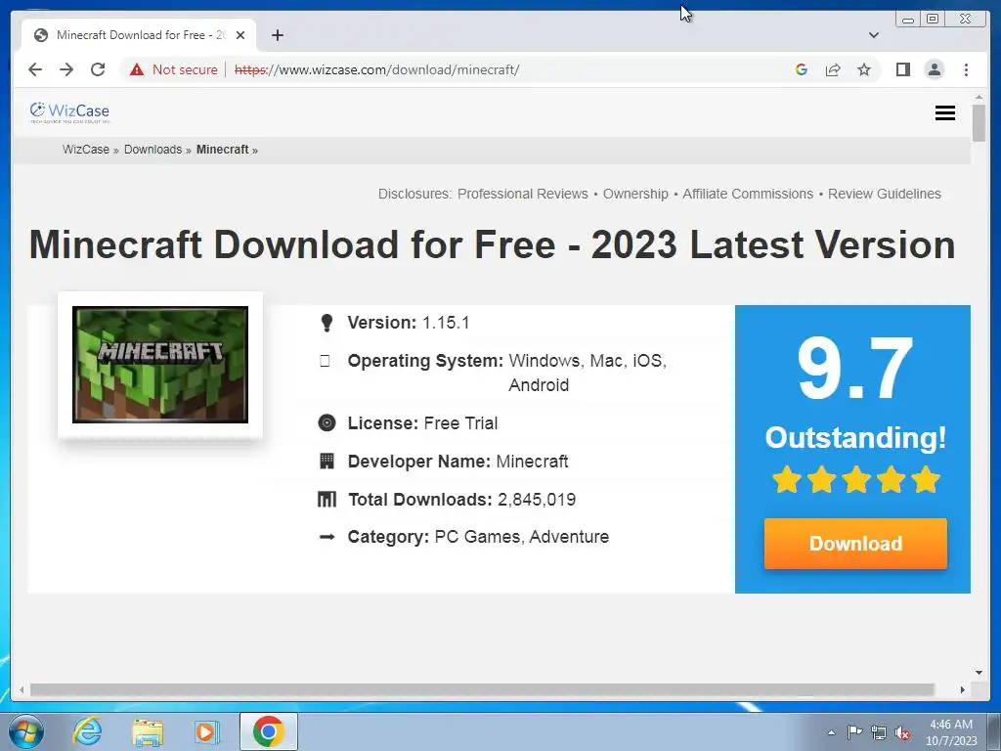This screenshot has height=751, width=1001.
Task: Click the orange Download button
Action: [855, 544]
